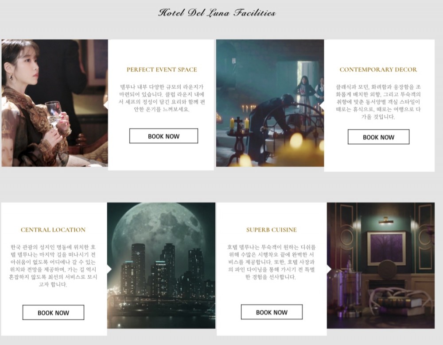This screenshot has width=443, height=345.
Task: Open the candlelit bedroom scene image
Action: pyautogui.click(x=270, y=103)
